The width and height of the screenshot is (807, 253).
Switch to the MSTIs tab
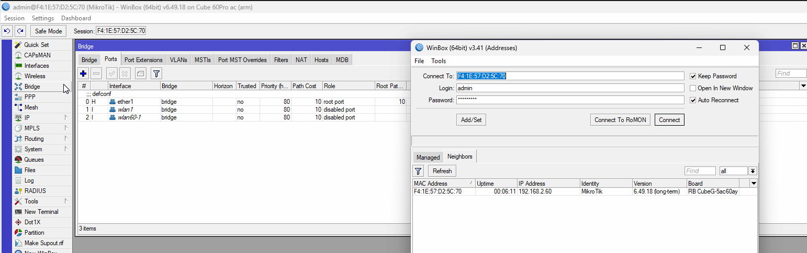[x=203, y=60]
